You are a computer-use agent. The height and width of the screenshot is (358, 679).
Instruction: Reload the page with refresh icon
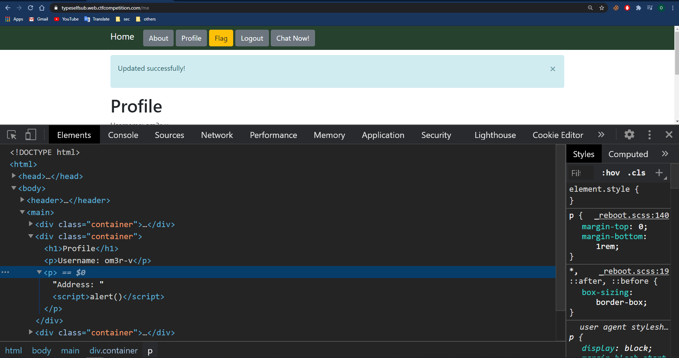point(30,8)
